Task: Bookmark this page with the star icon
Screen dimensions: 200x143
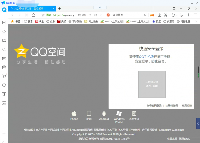Action: tap(43, 15)
